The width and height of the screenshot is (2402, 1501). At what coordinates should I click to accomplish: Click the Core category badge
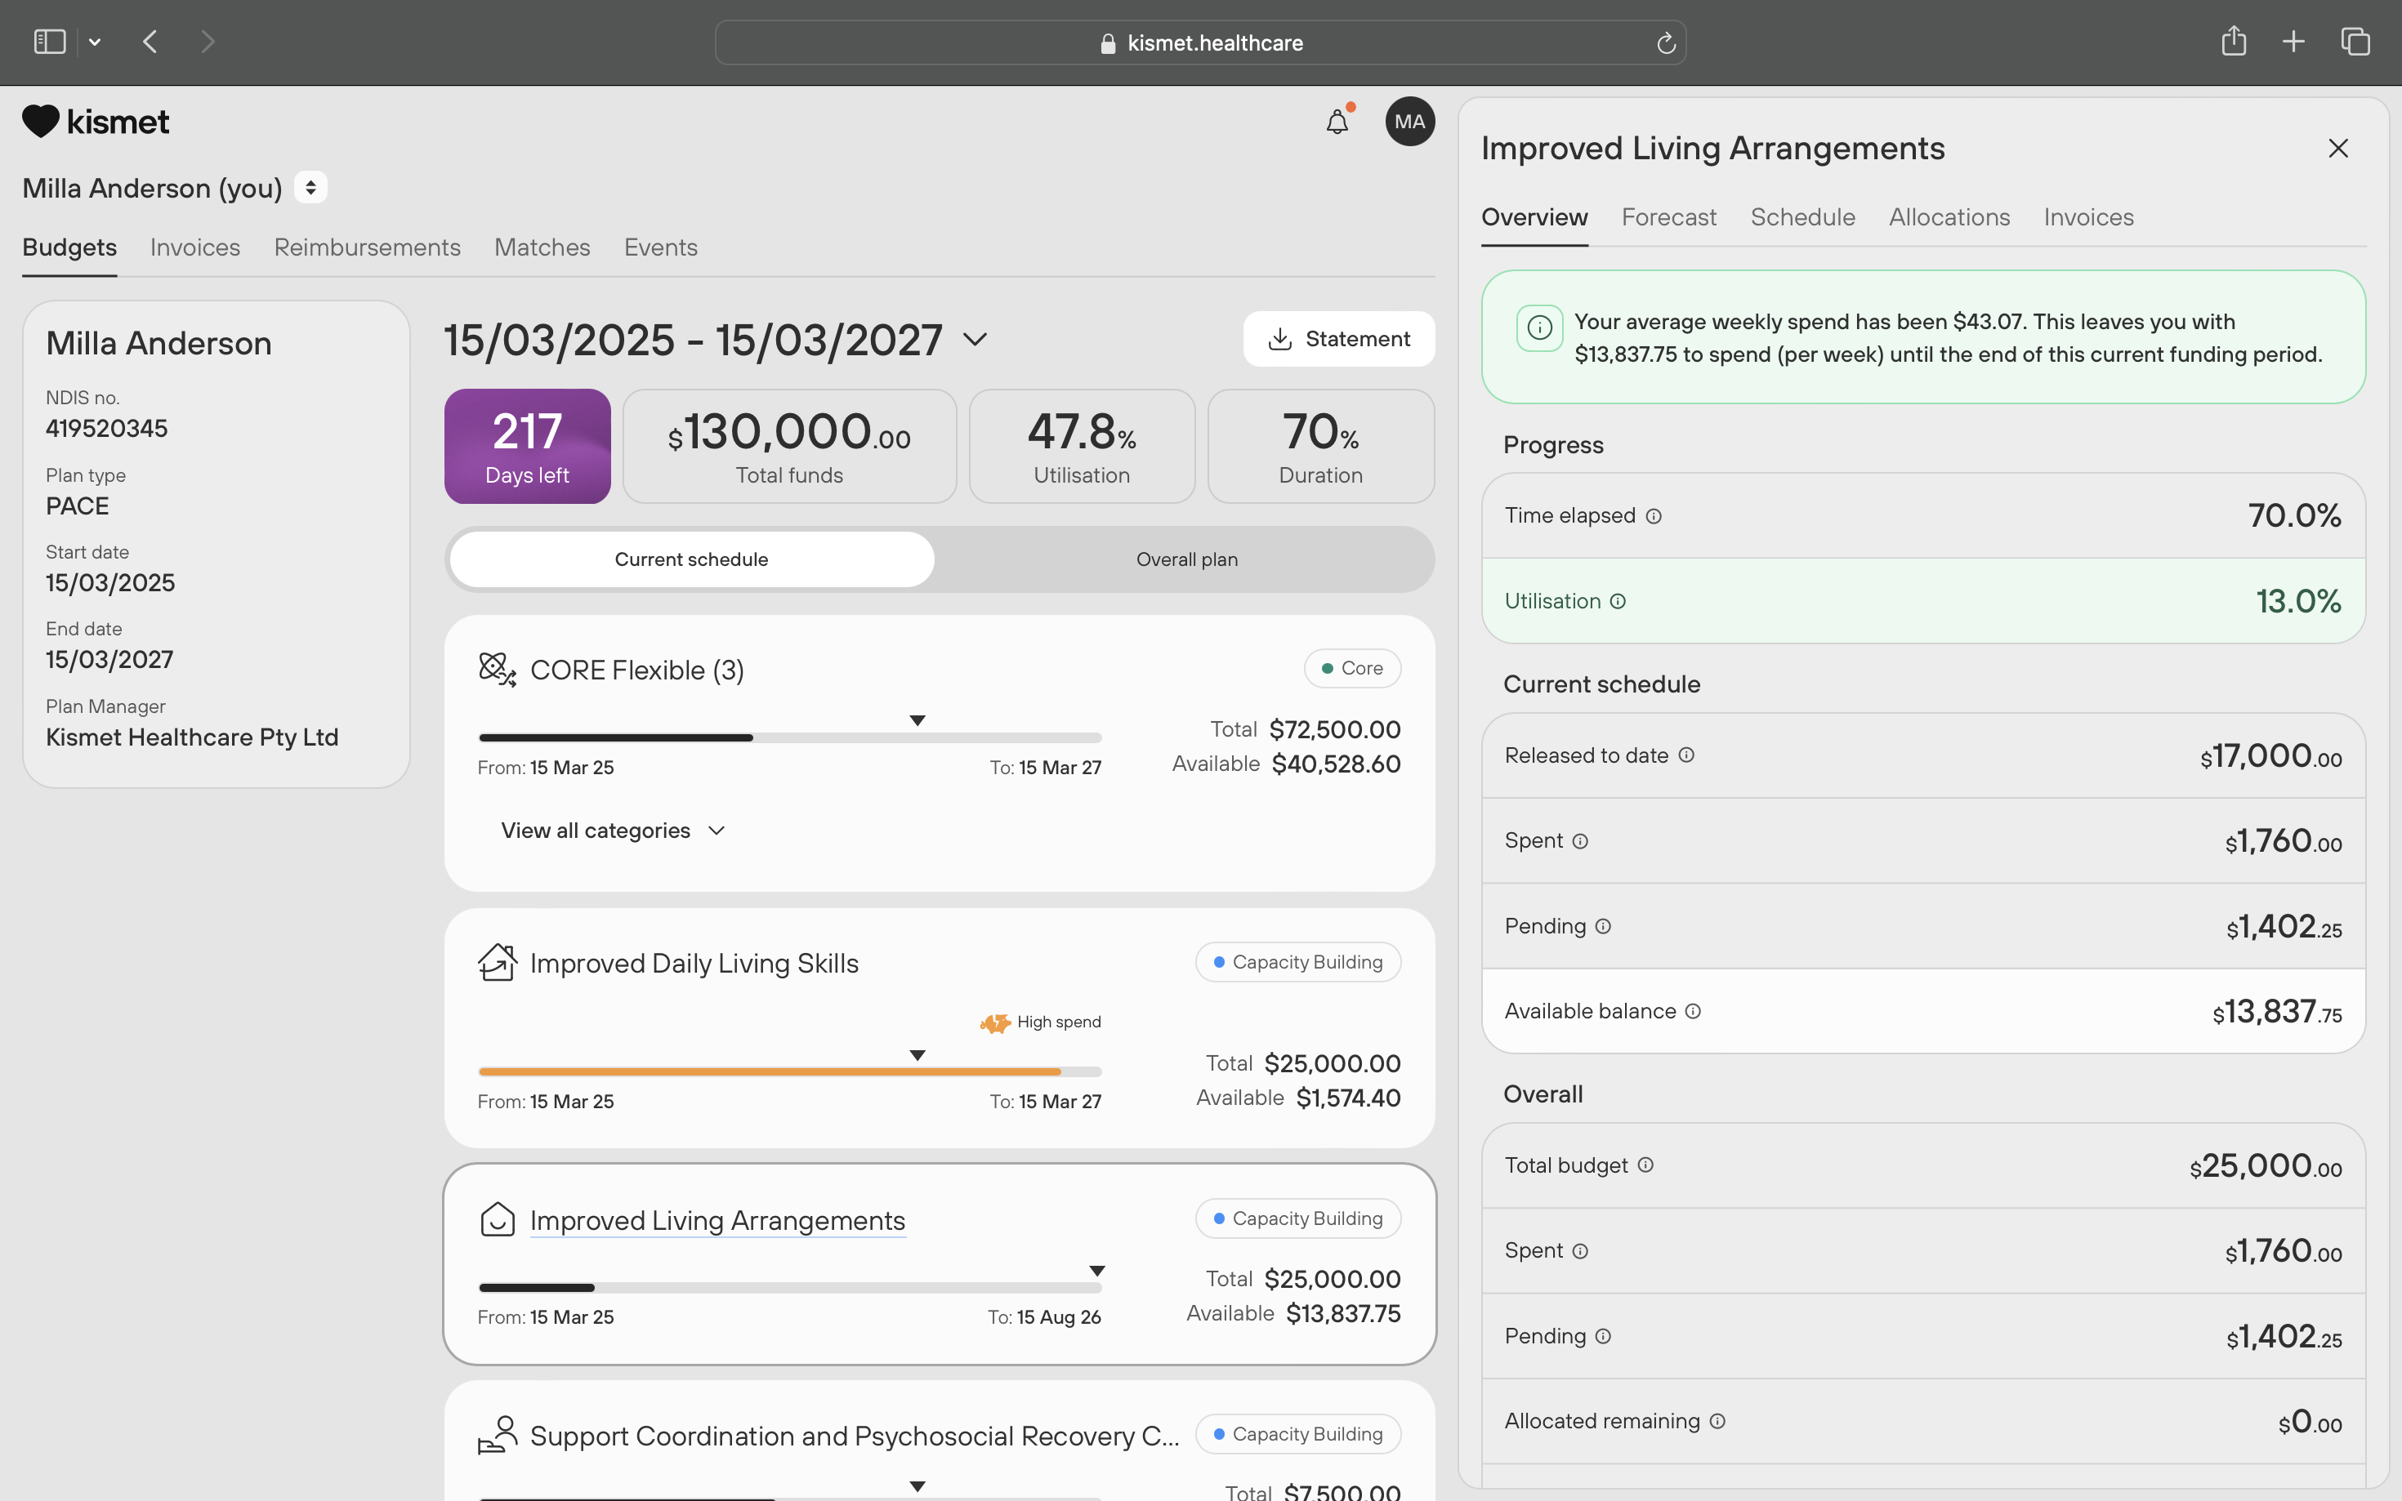(1351, 668)
